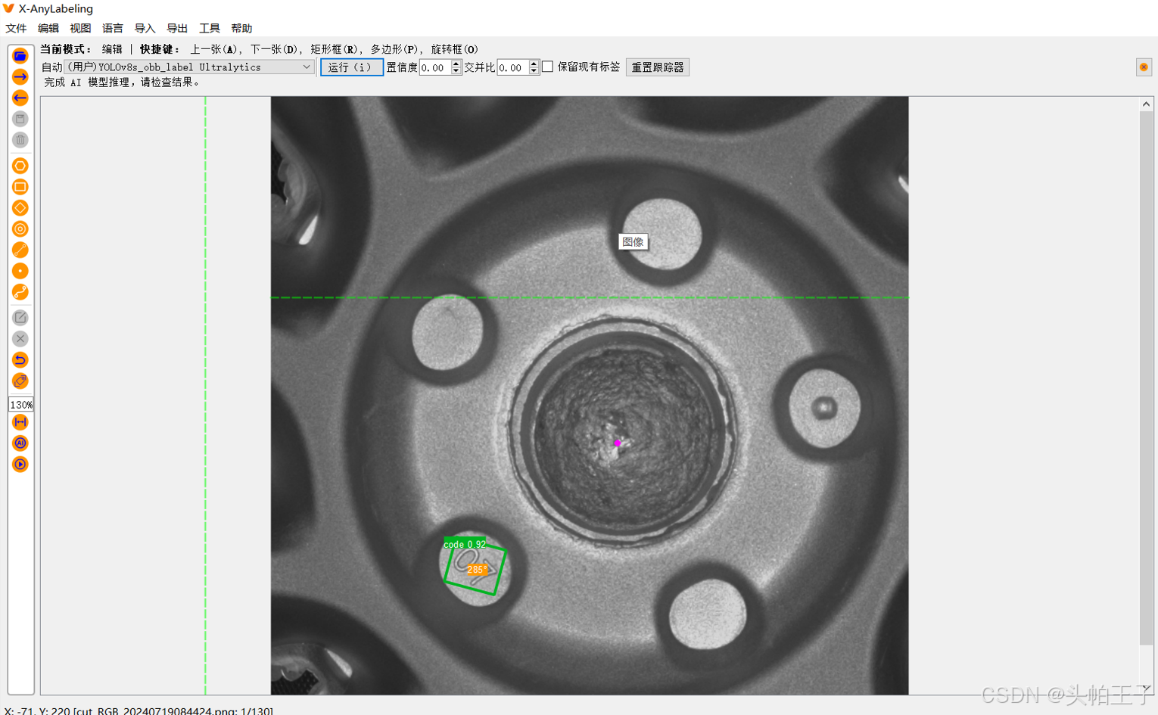Image resolution: width=1158 pixels, height=715 pixels.
Task: Go to the next image arrow
Action: click(x=20, y=77)
